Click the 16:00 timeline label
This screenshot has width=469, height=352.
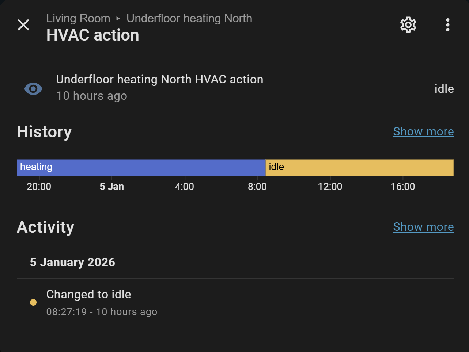(403, 187)
